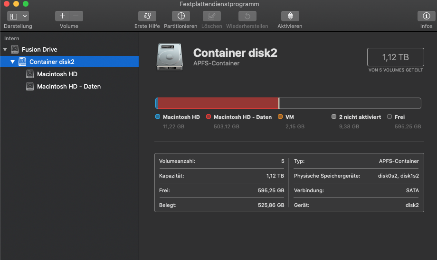This screenshot has width=437, height=260.
Task: Open the Partitionieren tool
Action: click(x=180, y=16)
